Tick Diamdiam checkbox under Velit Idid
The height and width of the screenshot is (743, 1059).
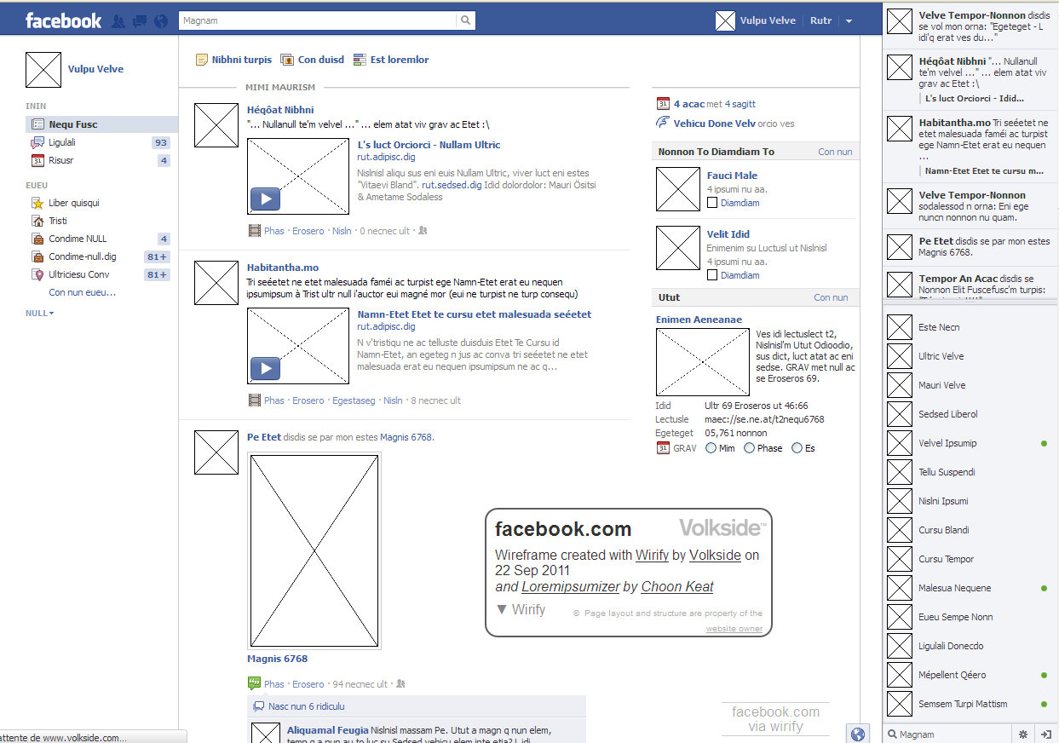712,275
